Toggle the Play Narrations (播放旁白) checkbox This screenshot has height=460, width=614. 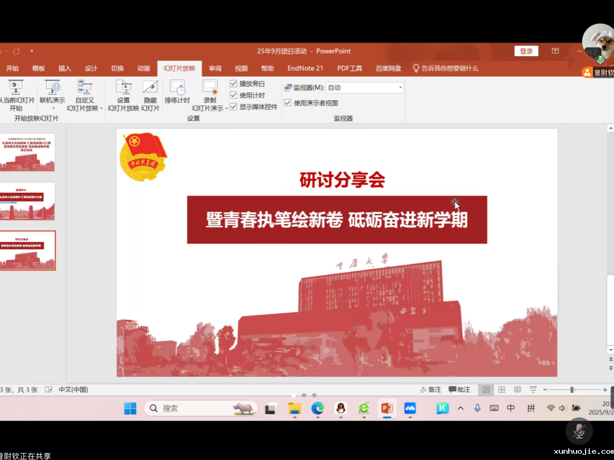[233, 83]
